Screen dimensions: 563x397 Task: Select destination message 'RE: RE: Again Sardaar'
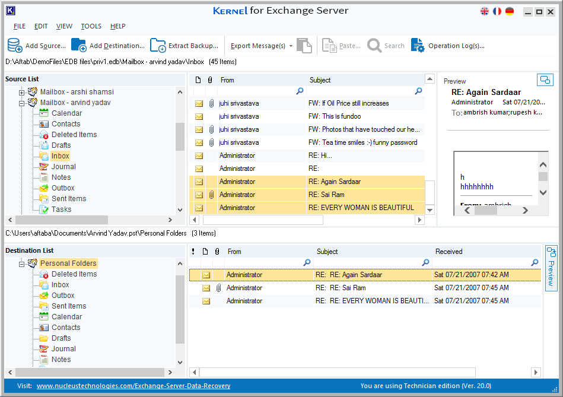(365, 275)
